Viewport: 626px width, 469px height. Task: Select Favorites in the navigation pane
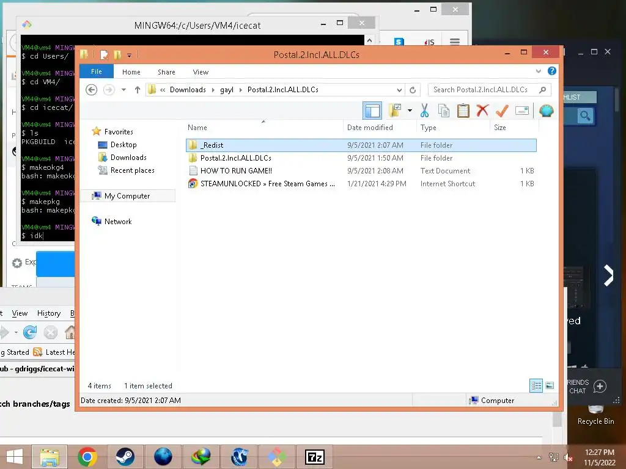(119, 132)
